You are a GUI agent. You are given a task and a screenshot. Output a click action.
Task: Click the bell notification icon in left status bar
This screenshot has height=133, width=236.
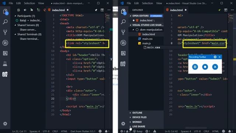tap(107, 132)
